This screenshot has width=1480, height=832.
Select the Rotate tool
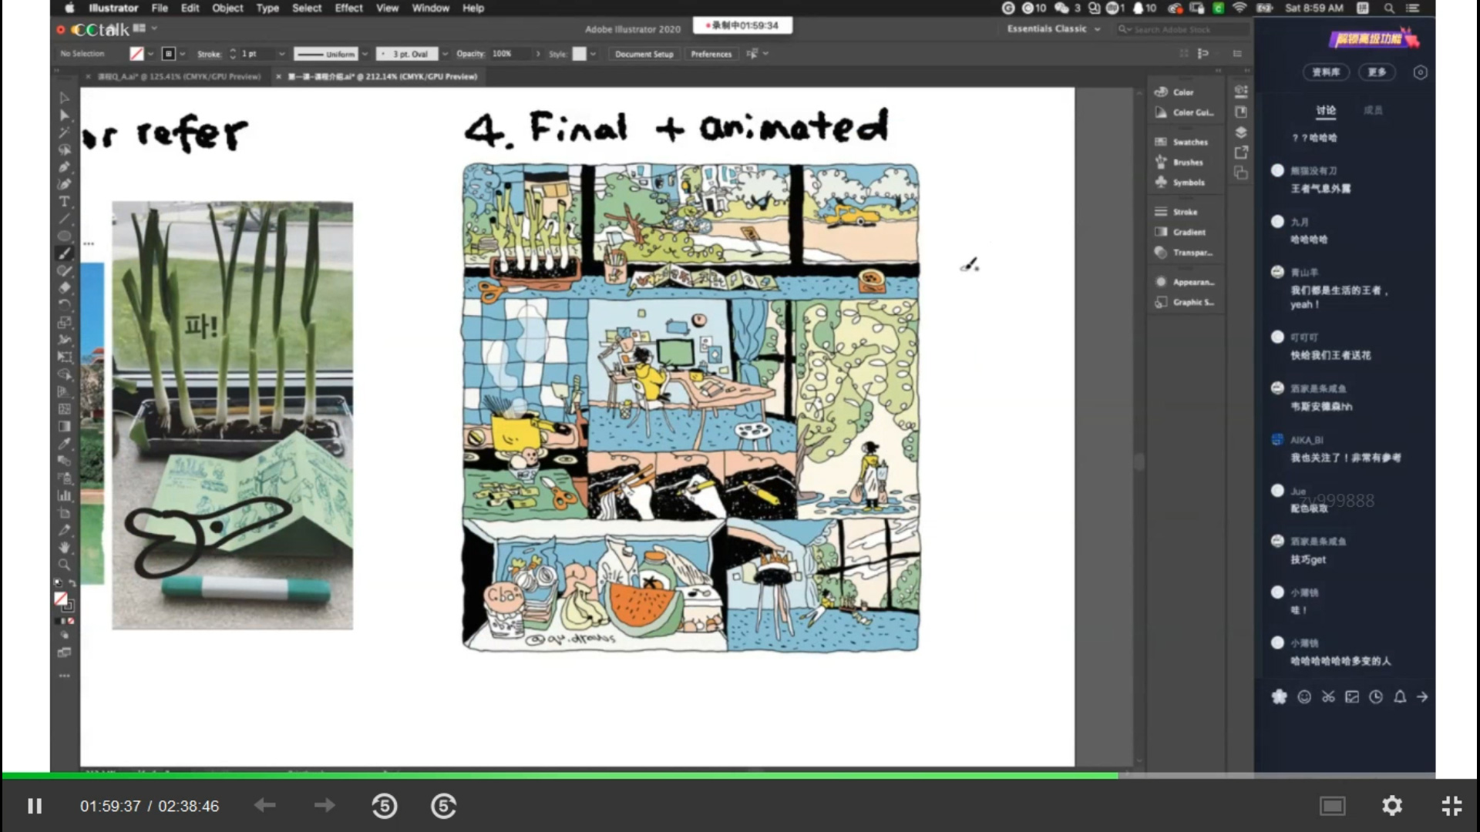click(x=65, y=305)
